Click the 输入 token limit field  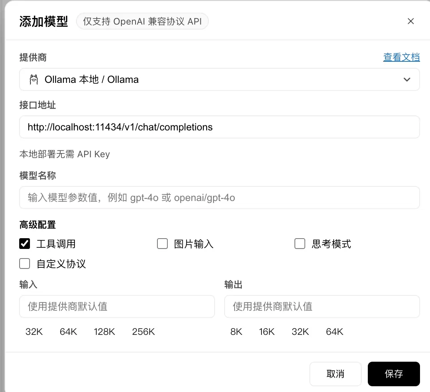click(x=117, y=306)
